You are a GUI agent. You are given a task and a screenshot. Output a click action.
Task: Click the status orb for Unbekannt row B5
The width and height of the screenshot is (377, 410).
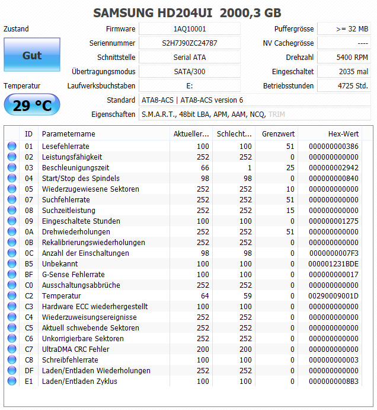[x=12, y=263]
